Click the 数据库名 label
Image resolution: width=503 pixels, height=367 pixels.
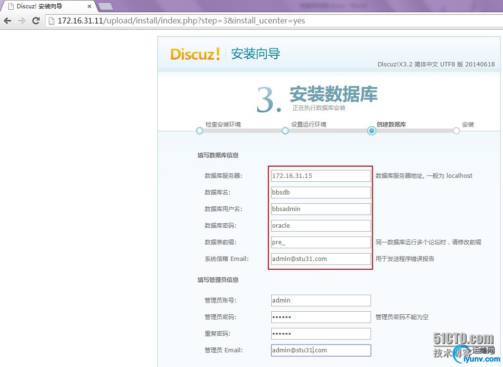click(218, 193)
